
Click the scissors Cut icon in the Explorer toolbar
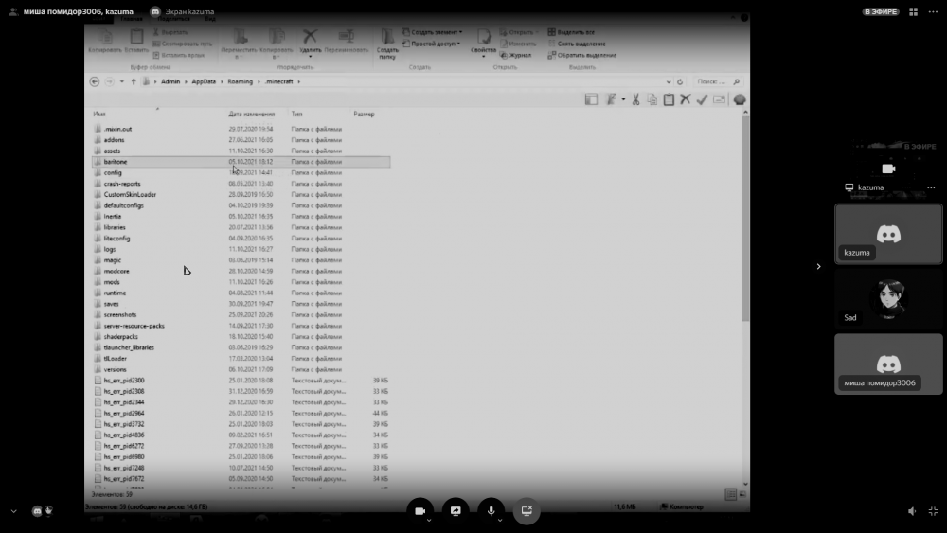coord(636,99)
